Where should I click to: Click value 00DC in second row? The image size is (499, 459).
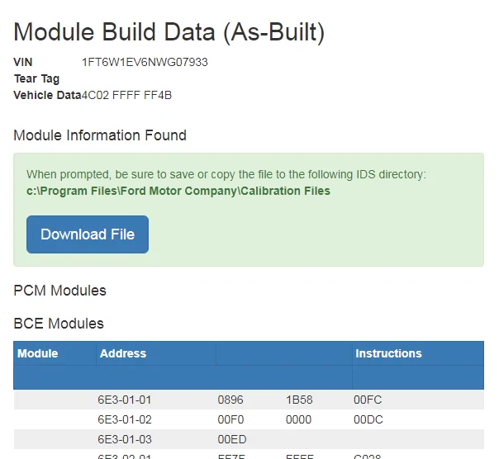tap(368, 419)
